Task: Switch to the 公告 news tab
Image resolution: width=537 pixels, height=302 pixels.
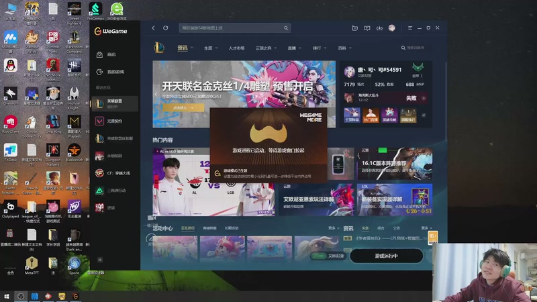Action: (x=397, y=228)
